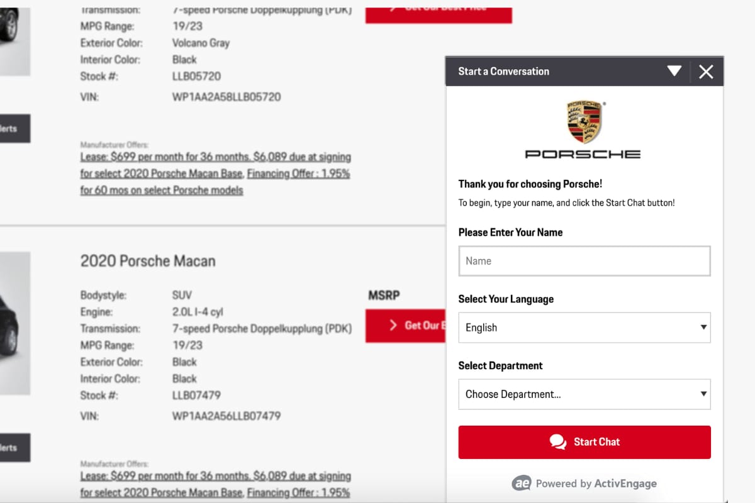The image size is (755, 503).
Task: Click the Thank you for choosing Porsche heading
Action: pyautogui.click(x=530, y=184)
